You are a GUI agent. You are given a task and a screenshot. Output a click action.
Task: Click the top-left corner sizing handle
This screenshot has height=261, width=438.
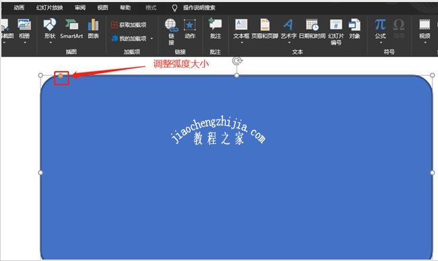tap(41, 75)
